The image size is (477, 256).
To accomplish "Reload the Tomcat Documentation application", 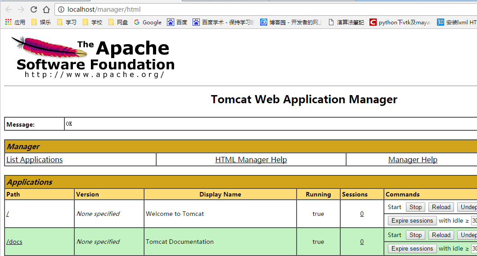I will click(441, 235).
